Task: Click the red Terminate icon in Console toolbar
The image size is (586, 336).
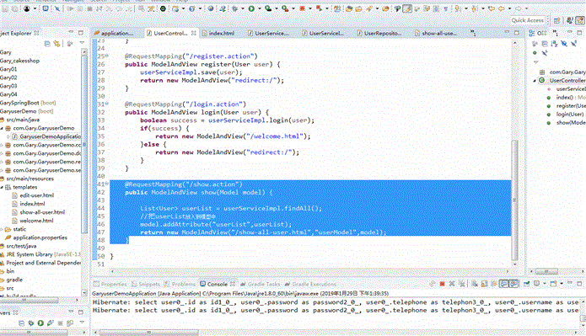Action: [443, 284]
